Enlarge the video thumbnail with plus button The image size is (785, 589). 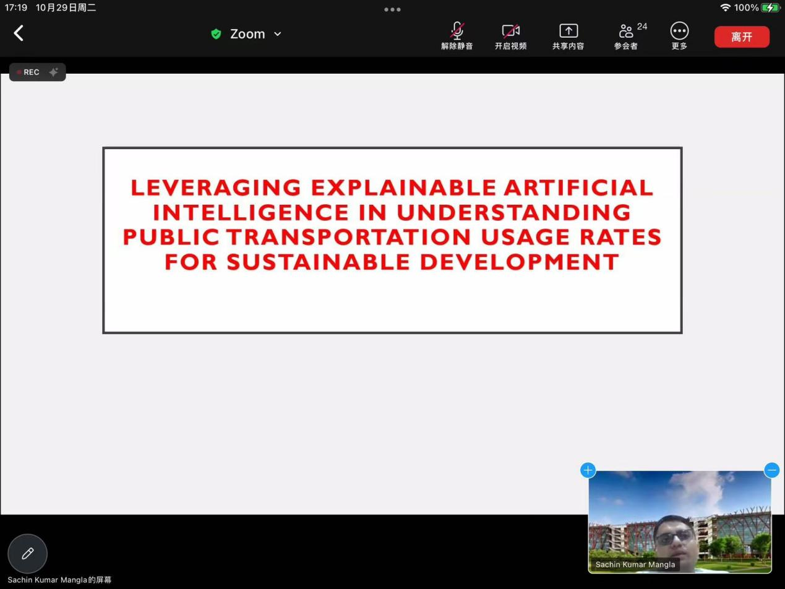pyautogui.click(x=588, y=470)
